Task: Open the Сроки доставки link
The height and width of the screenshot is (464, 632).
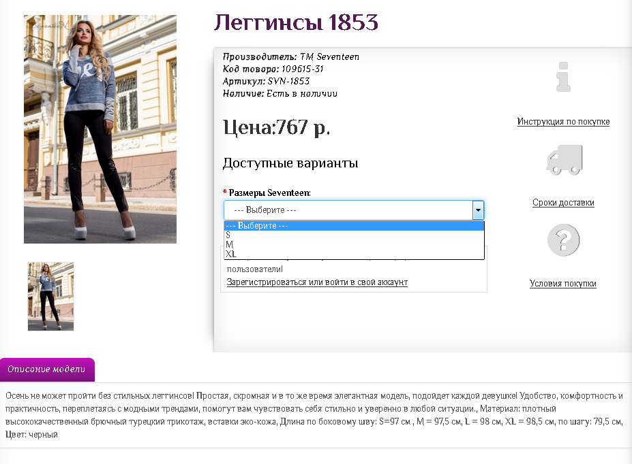Action: click(563, 202)
